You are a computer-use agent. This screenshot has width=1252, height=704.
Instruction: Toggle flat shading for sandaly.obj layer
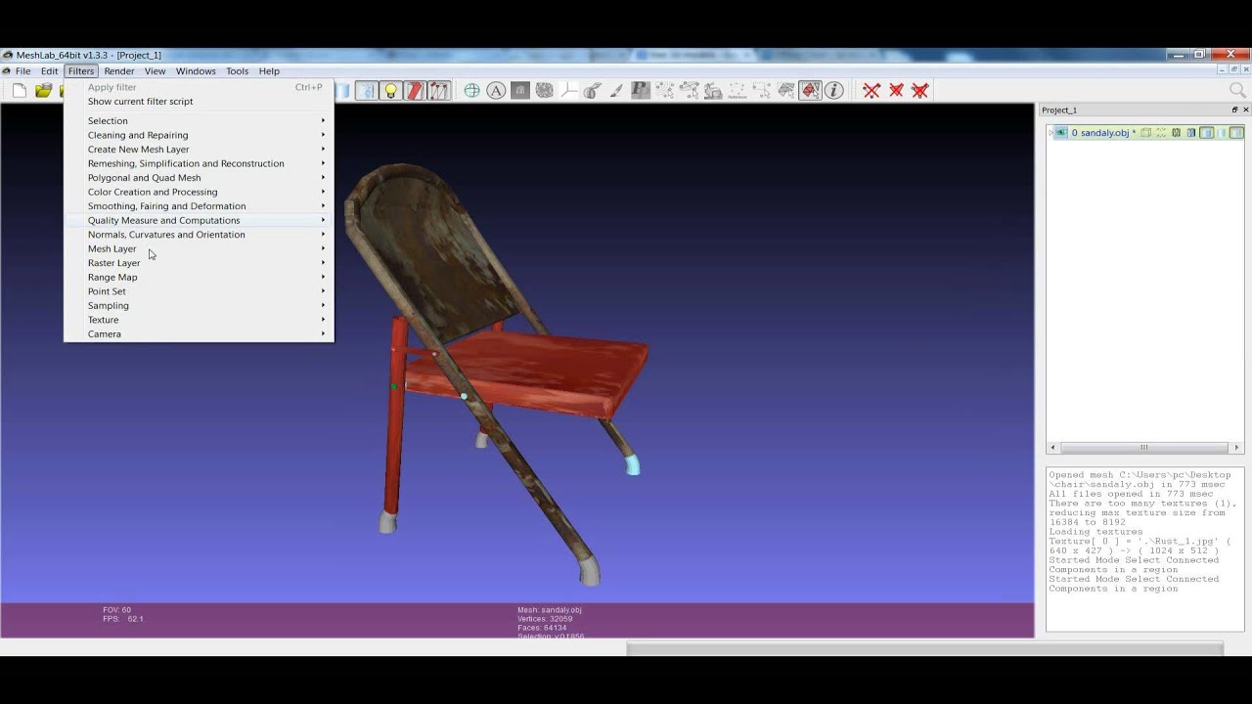tap(1207, 132)
